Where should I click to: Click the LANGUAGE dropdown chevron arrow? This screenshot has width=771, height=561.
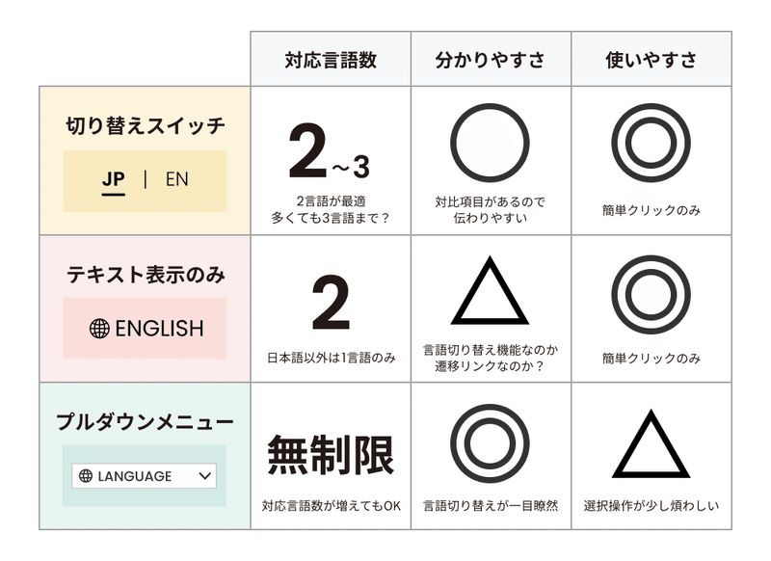[204, 476]
